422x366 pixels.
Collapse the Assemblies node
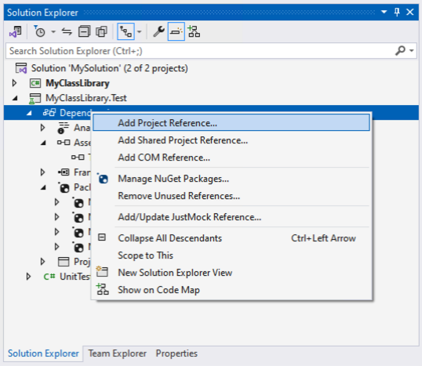click(x=43, y=143)
